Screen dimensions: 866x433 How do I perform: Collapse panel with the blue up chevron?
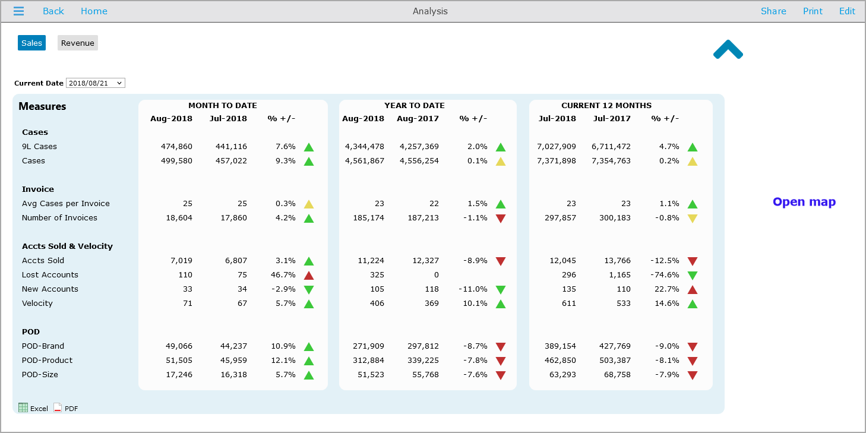pos(728,50)
